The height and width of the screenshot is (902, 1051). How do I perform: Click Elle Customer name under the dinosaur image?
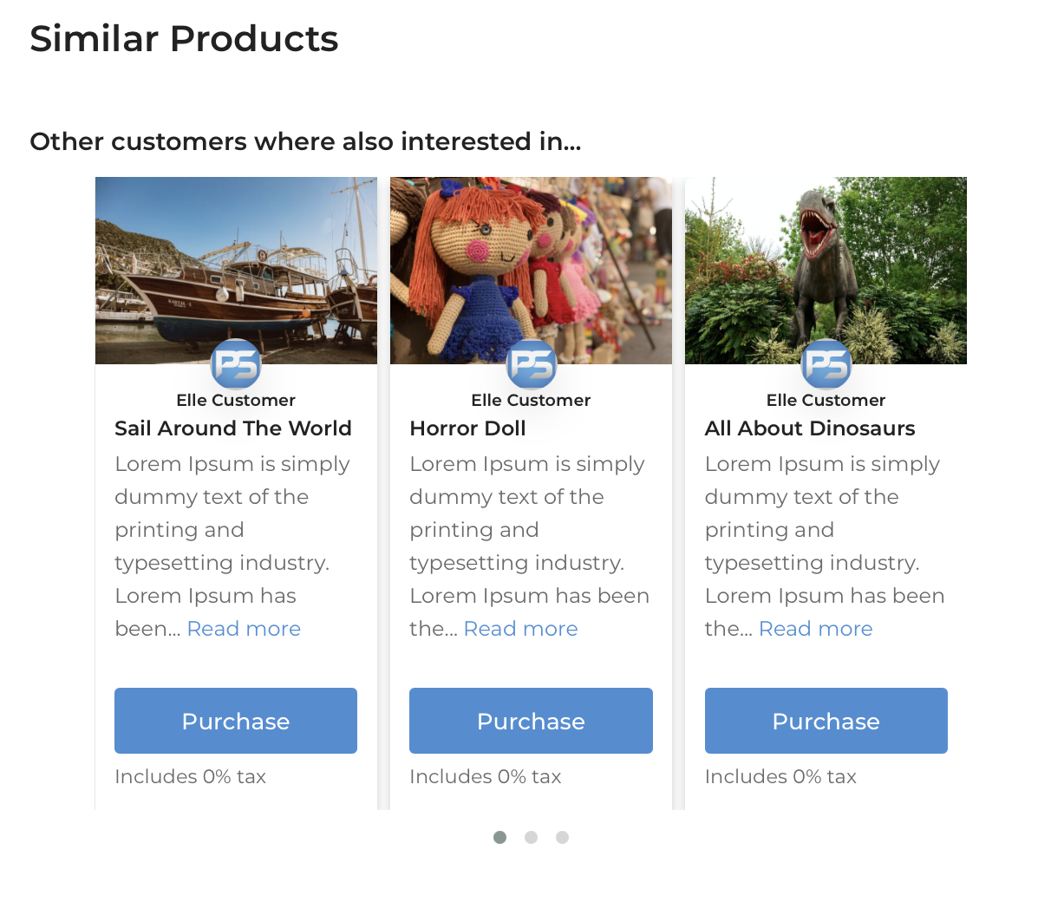pos(826,400)
